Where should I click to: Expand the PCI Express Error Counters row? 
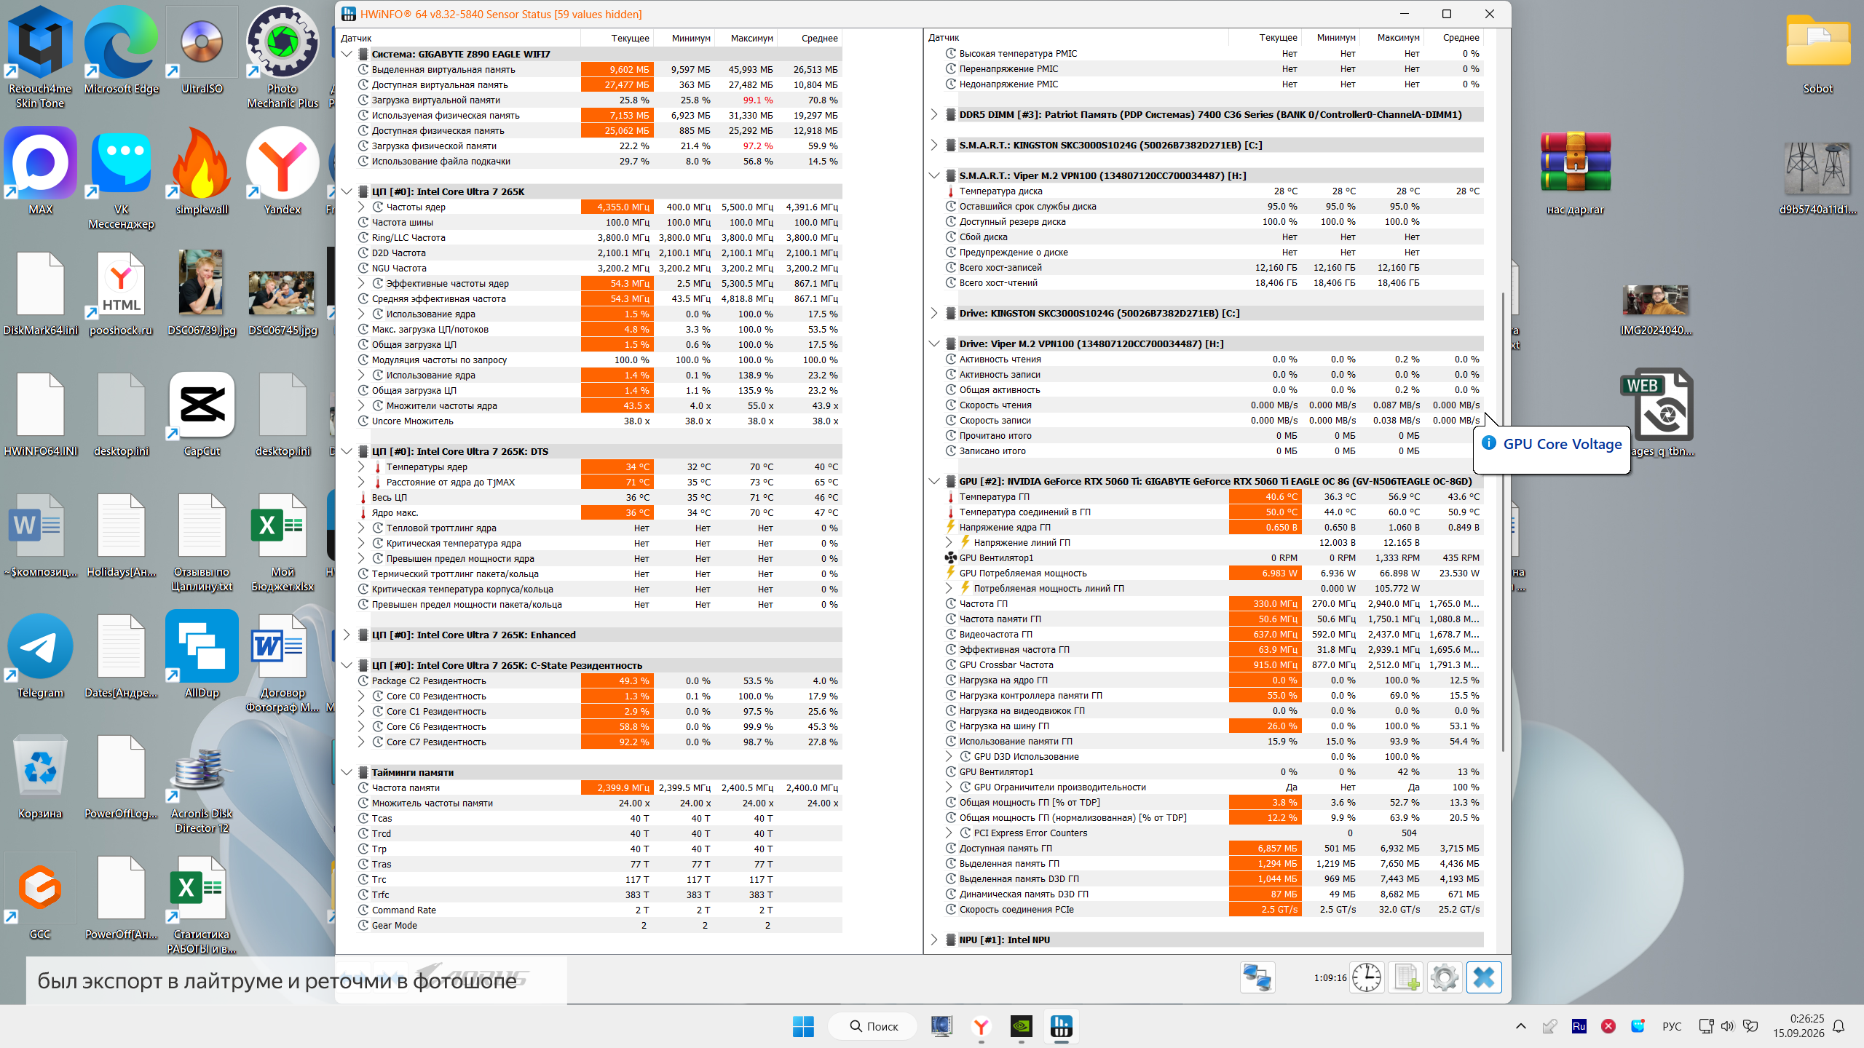pyautogui.click(x=949, y=833)
